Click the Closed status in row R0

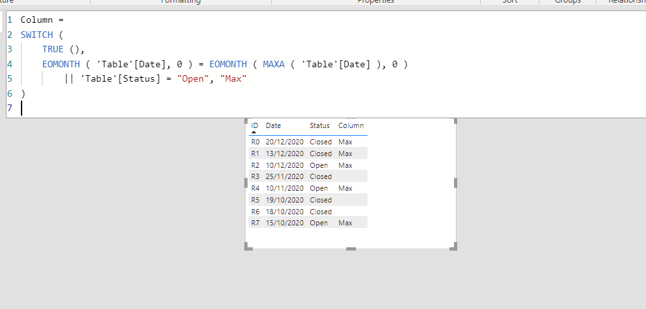coord(321,142)
